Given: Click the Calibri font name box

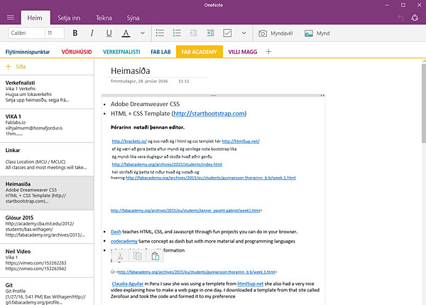Looking at the screenshot, I should pos(26,33).
